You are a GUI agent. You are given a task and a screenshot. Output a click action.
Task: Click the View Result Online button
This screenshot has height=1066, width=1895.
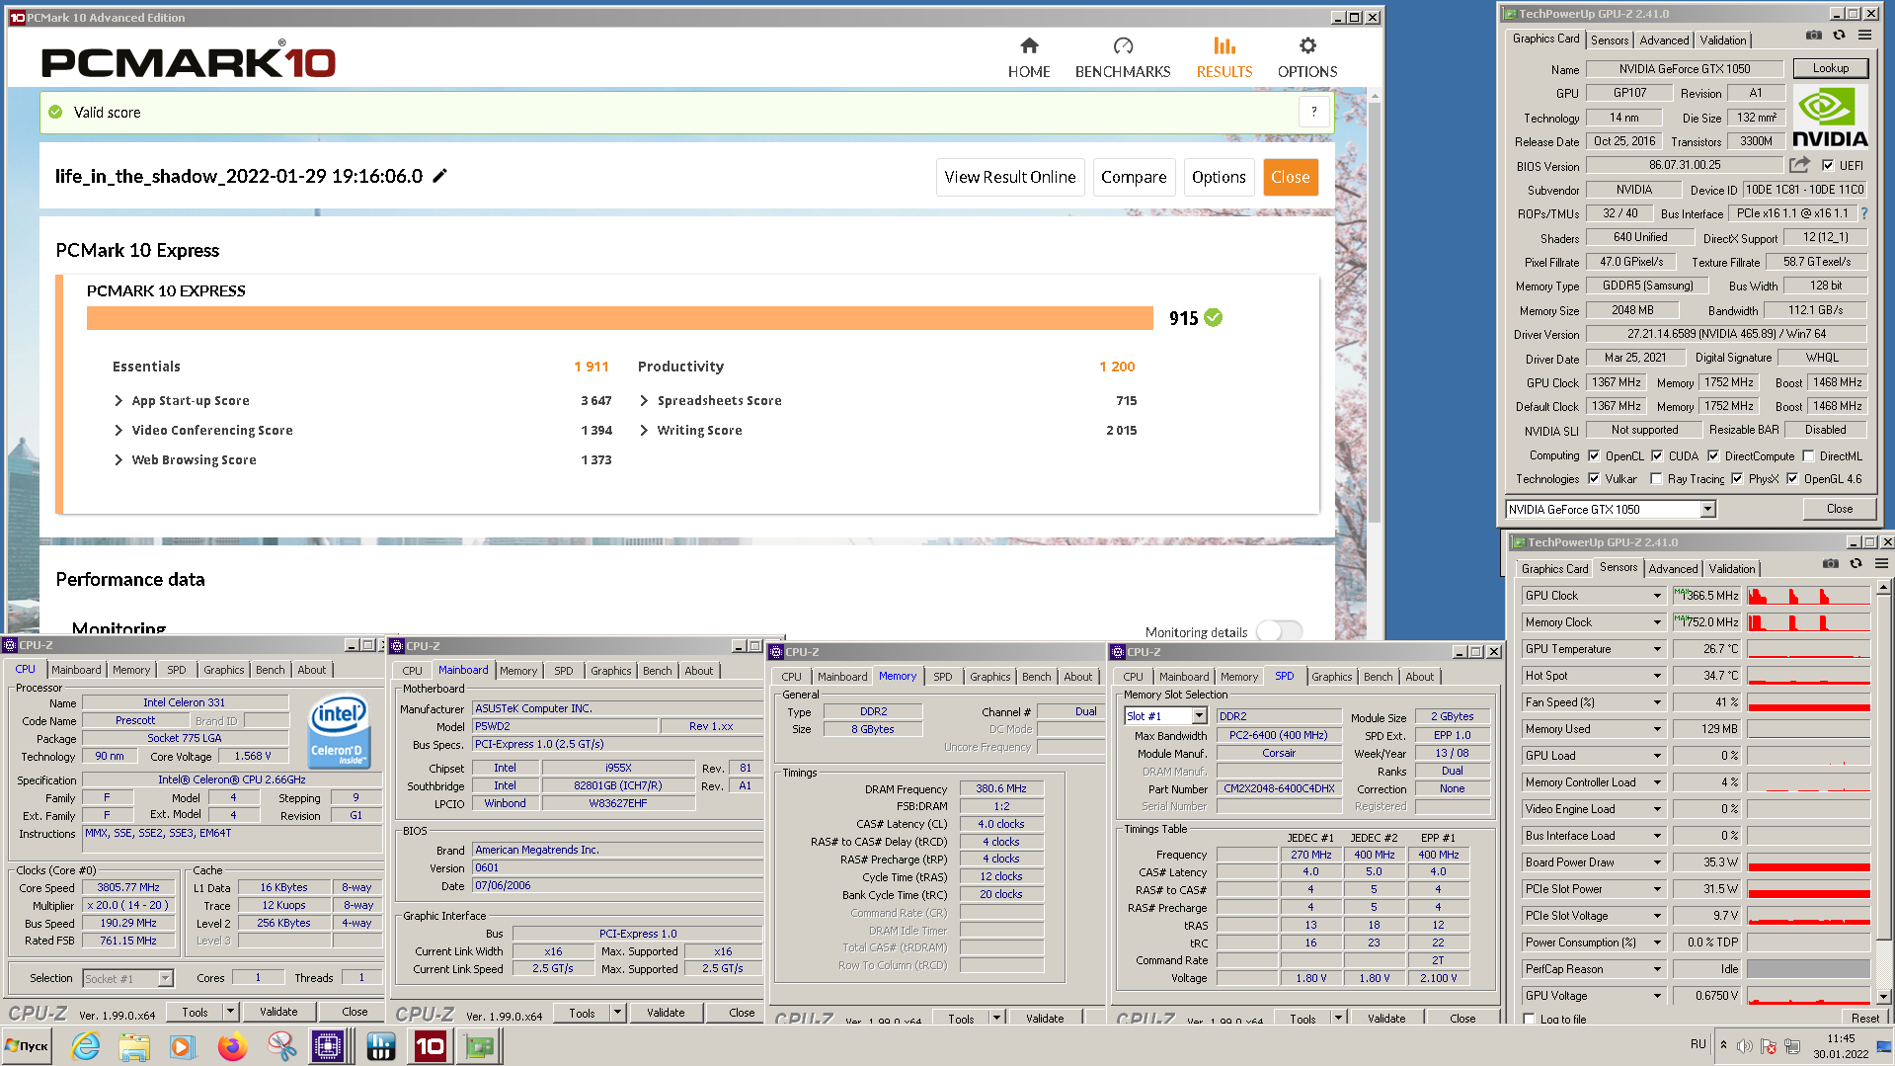tap(1010, 177)
